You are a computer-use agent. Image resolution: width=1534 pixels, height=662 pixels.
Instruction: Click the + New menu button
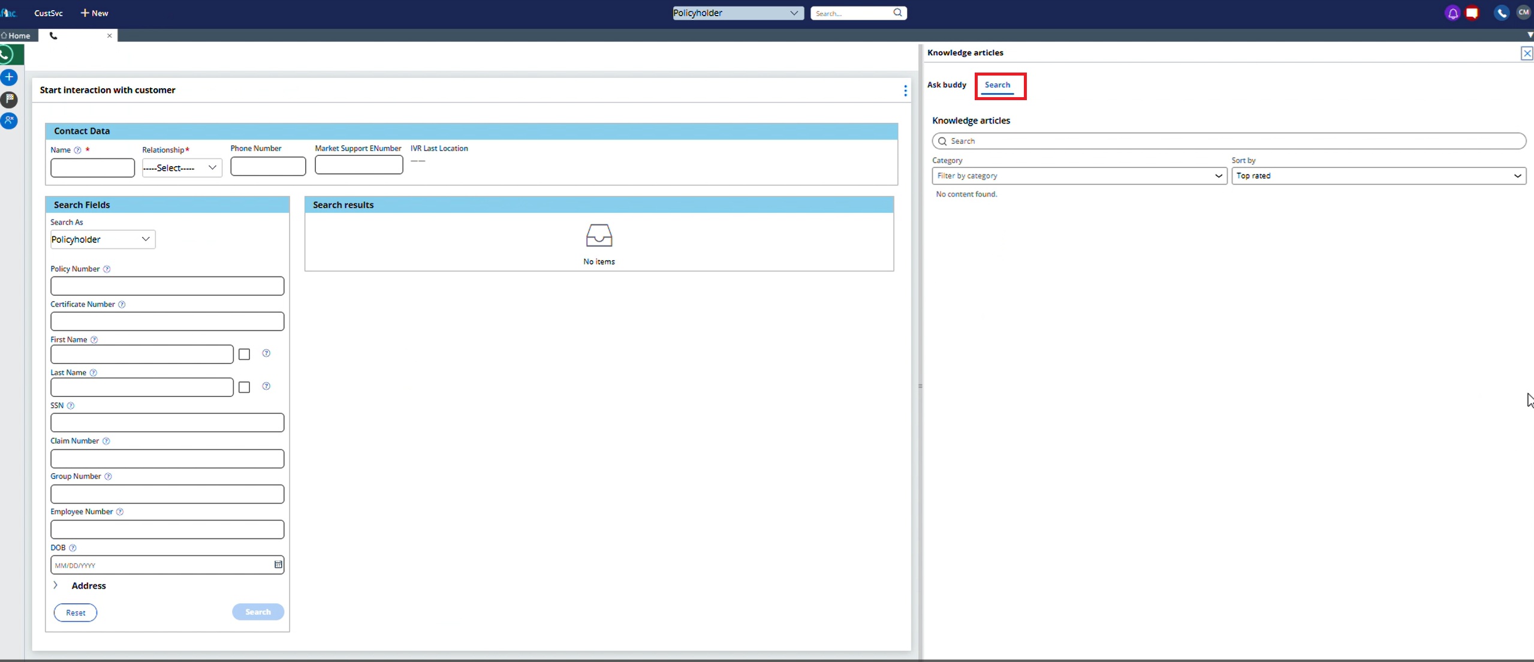pos(94,13)
